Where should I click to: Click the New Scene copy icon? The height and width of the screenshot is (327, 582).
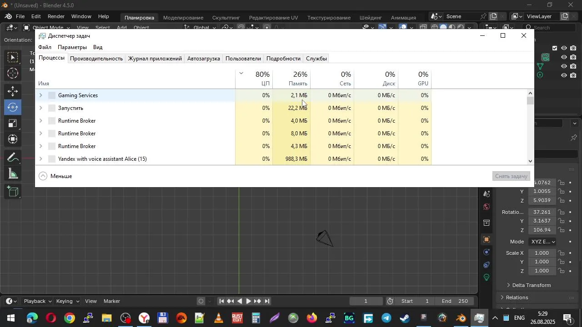pos(493,16)
